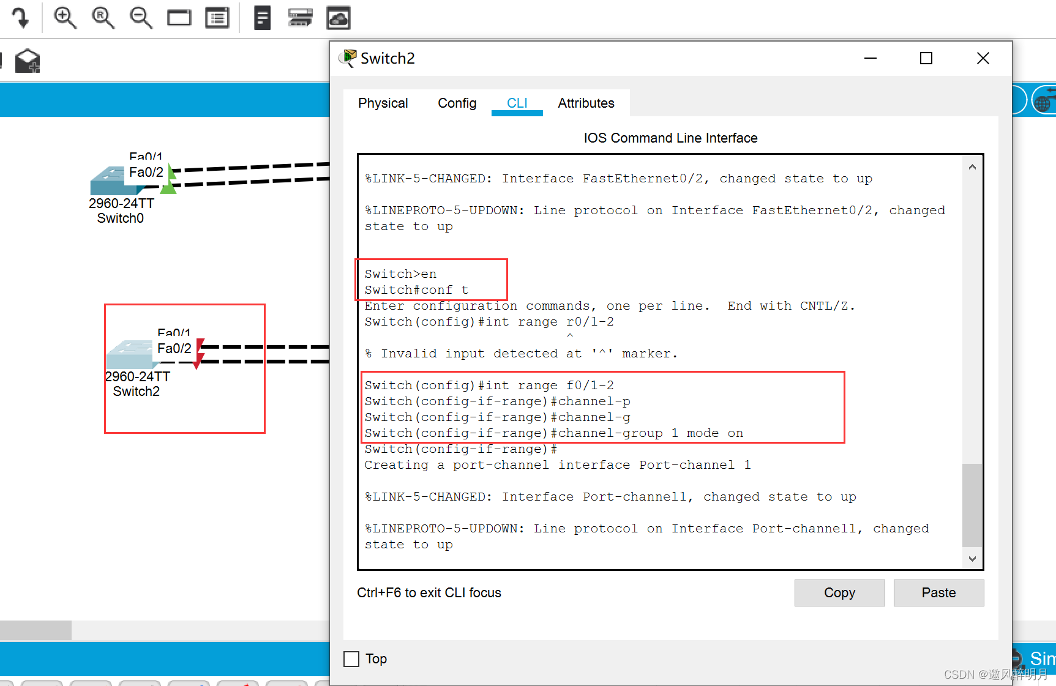Click the Switch2 window title icon
The height and width of the screenshot is (686, 1056).
(348, 58)
